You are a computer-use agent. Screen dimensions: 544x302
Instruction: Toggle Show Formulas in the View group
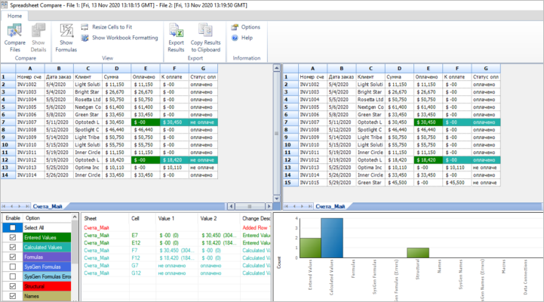pos(66,32)
